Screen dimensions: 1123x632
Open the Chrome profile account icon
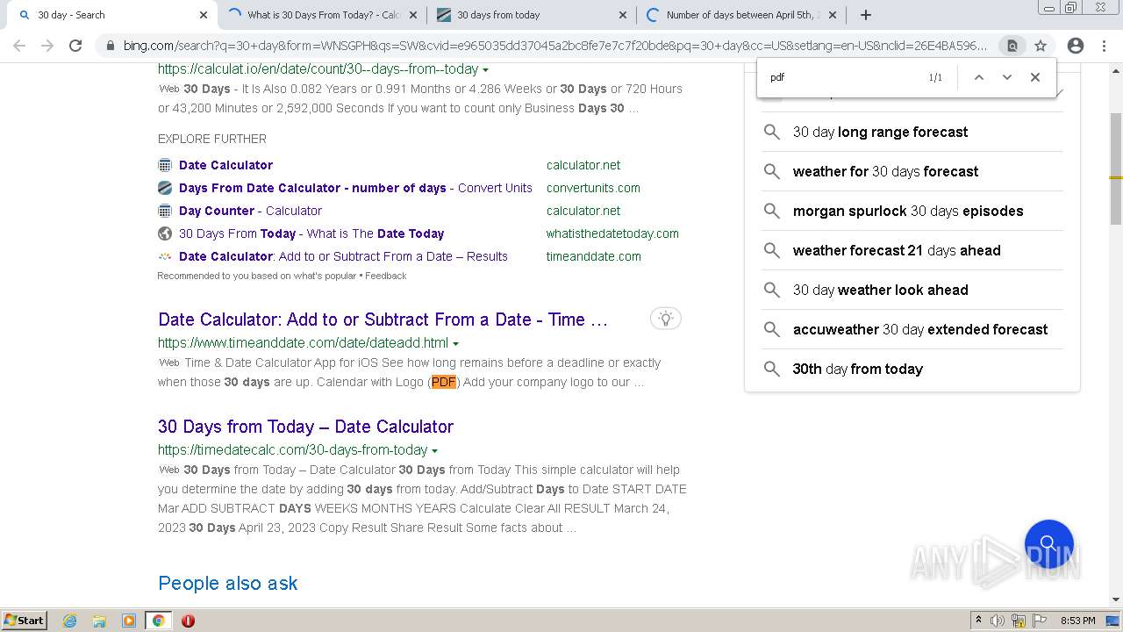(1076, 46)
